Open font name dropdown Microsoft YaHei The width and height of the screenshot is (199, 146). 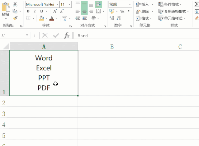point(57,4)
